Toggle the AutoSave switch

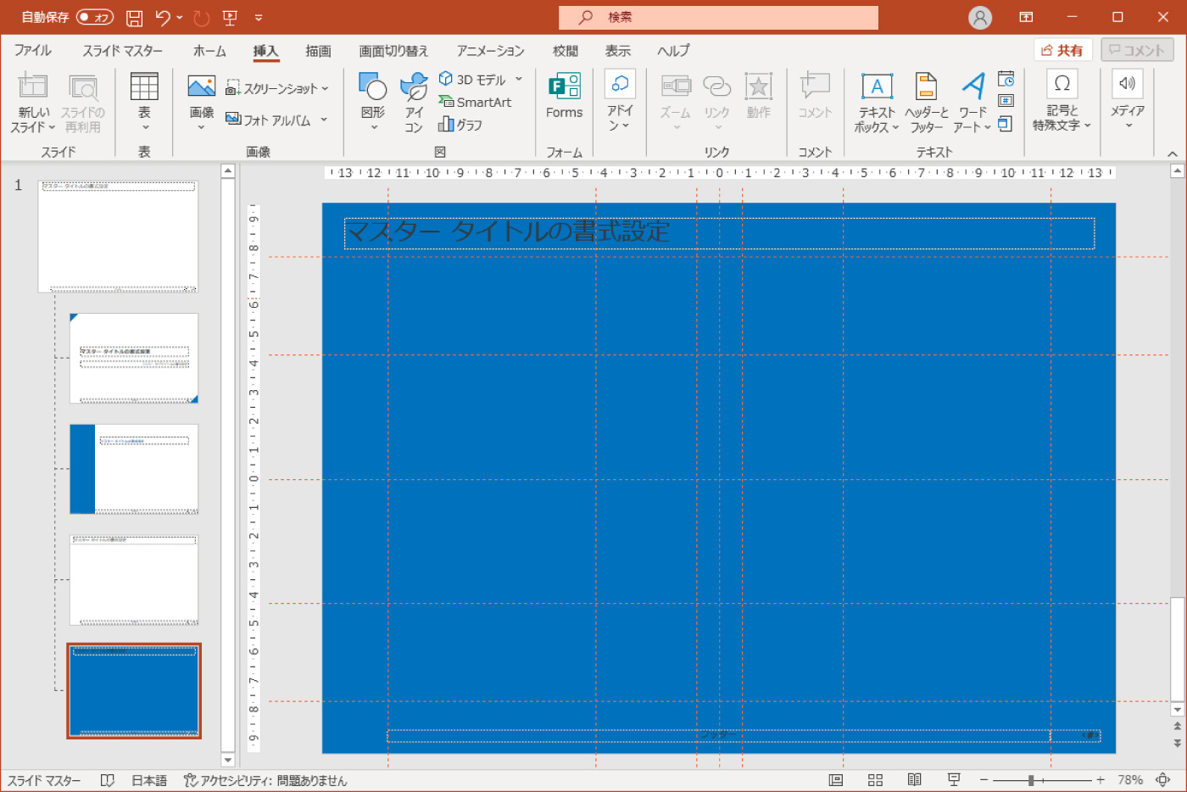pos(95,17)
